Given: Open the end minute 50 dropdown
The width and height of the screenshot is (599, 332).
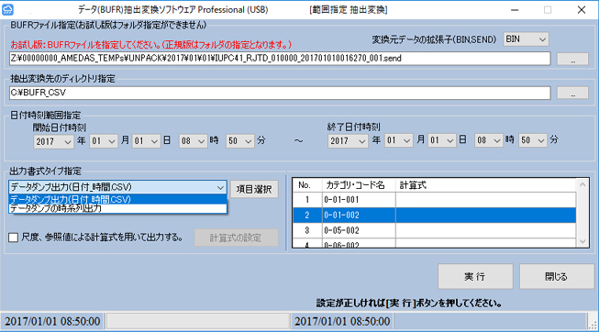Looking at the screenshot, I should coord(533,141).
